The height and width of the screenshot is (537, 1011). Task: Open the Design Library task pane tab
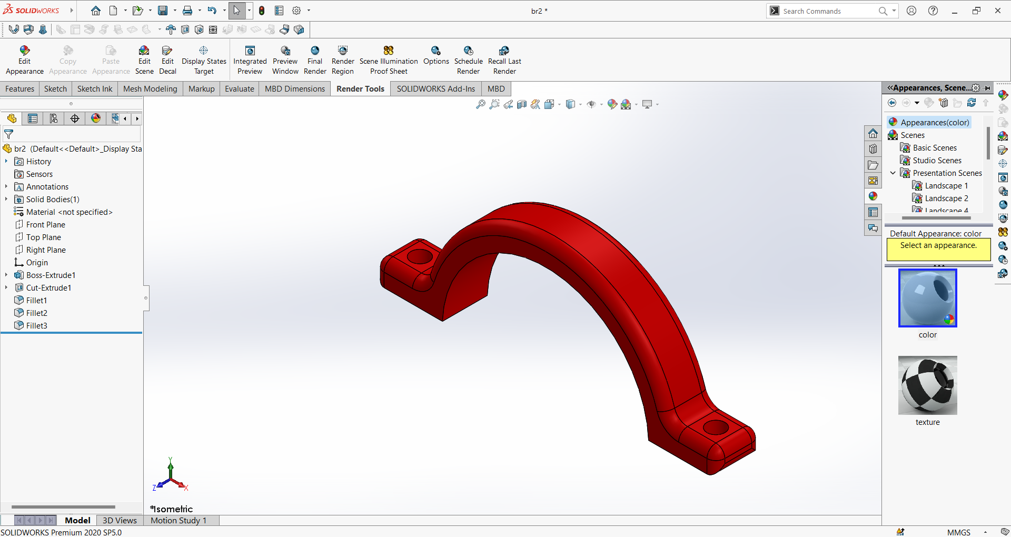tap(873, 149)
